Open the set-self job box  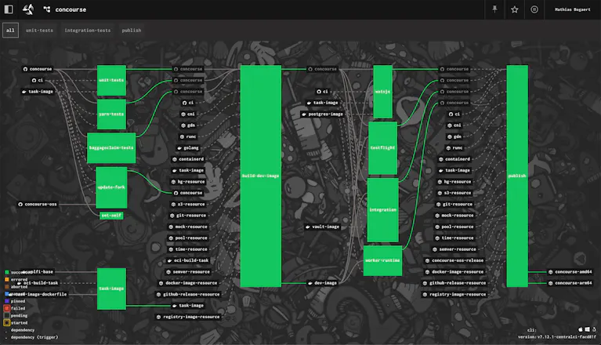coord(111,216)
